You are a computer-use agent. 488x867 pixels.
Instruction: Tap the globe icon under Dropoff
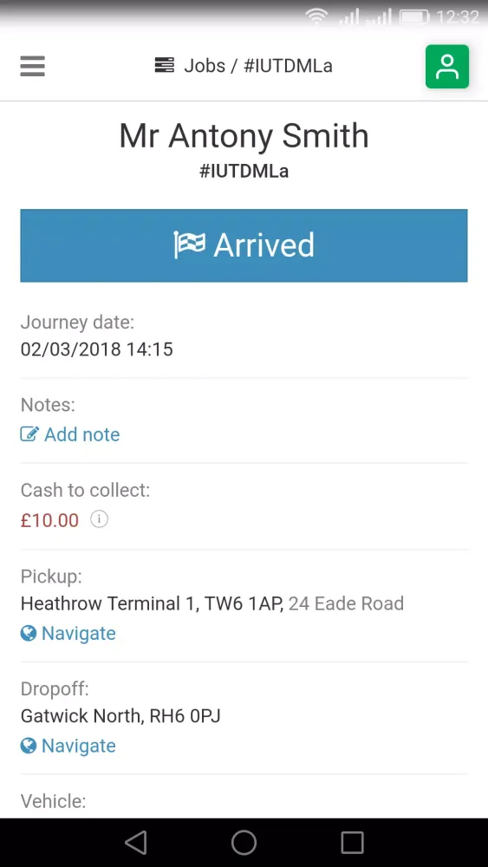click(29, 746)
